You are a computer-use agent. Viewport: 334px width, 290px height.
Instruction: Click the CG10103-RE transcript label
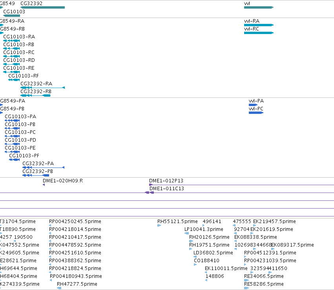19,68
